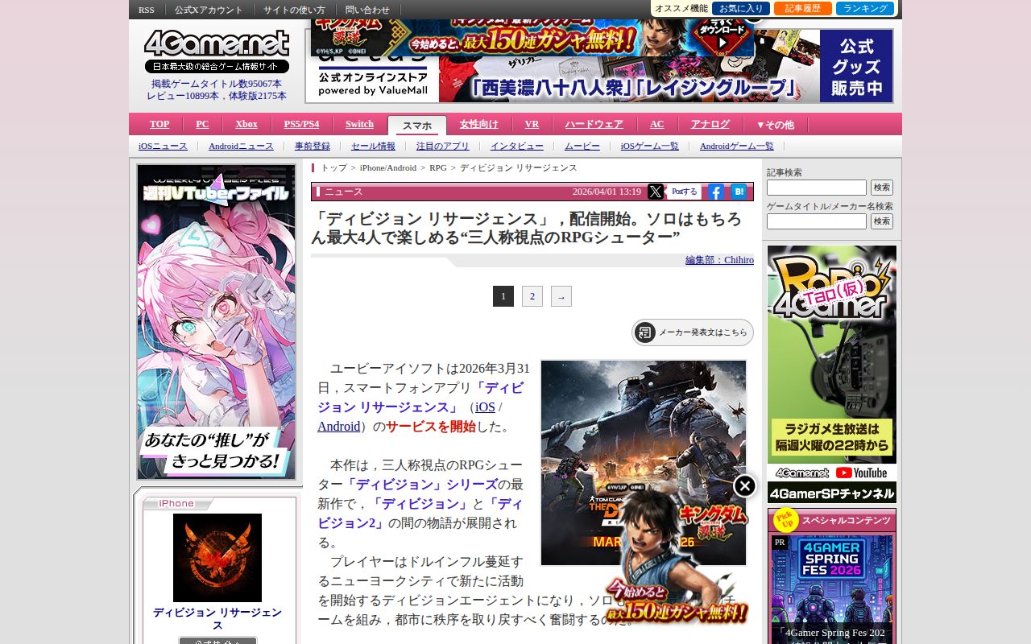This screenshot has height=644, width=1031.
Task: Close the floating Kingdom ad overlay
Action: pyautogui.click(x=745, y=485)
